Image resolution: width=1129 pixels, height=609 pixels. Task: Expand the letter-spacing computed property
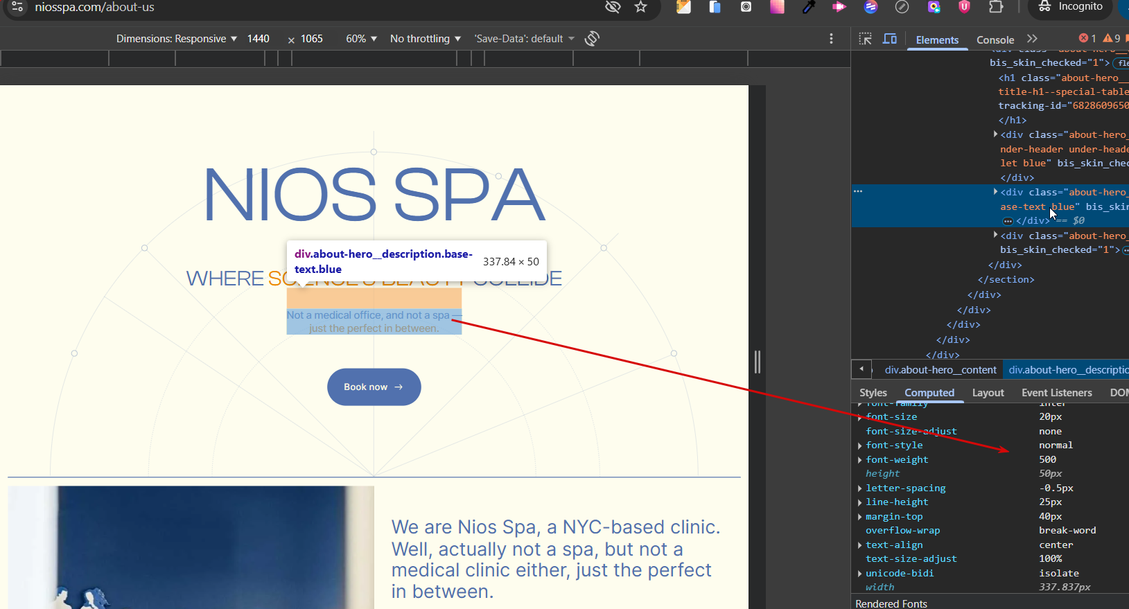pos(860,488)
